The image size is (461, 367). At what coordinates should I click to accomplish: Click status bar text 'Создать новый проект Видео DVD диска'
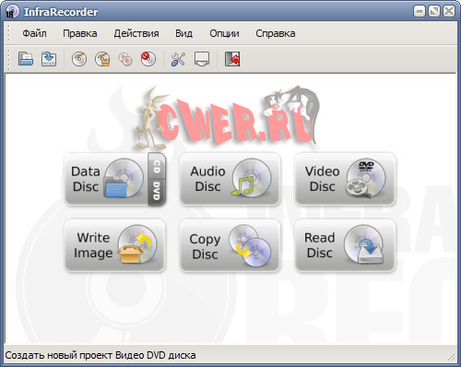[100, 355]
